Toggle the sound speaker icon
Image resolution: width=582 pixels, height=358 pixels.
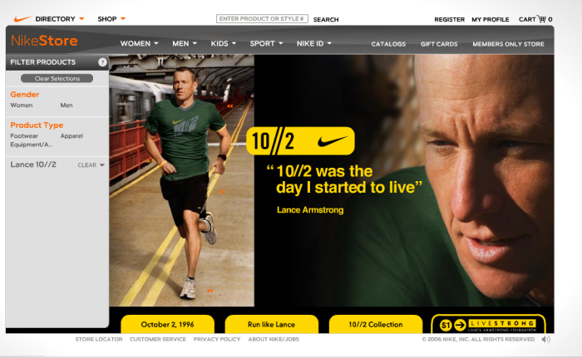545,339
